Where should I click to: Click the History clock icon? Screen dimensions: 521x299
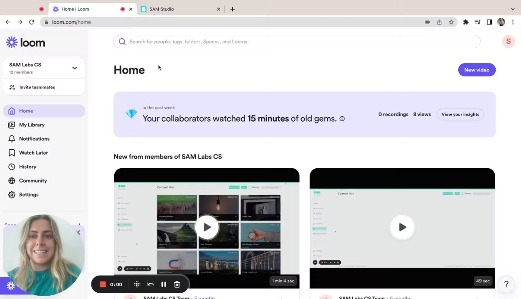click(x=12, y=167)
